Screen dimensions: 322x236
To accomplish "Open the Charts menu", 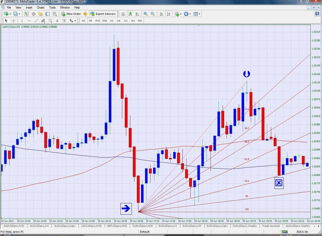I will (x=40, y=7).
